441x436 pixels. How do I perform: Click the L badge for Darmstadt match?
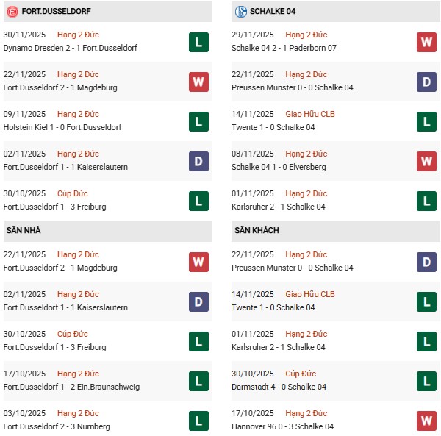(426, 381)
